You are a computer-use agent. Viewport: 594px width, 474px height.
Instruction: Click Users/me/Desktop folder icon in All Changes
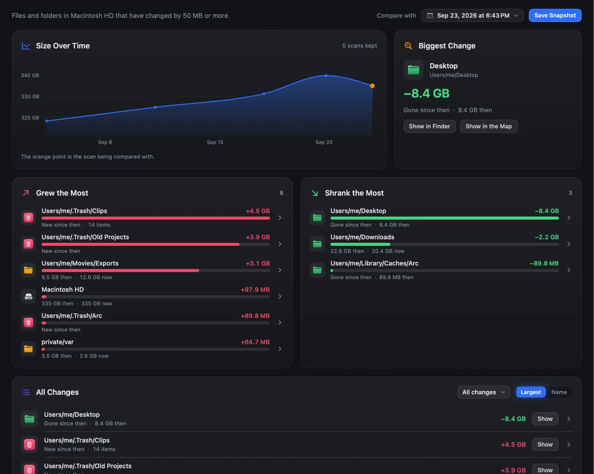[x=29, y=419]
